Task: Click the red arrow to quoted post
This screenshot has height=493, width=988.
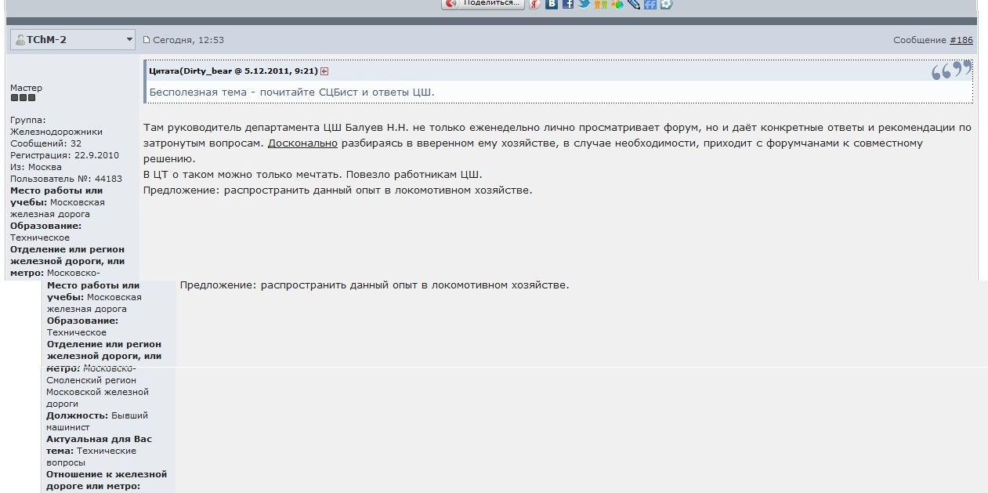Action: tap(324, 71)
